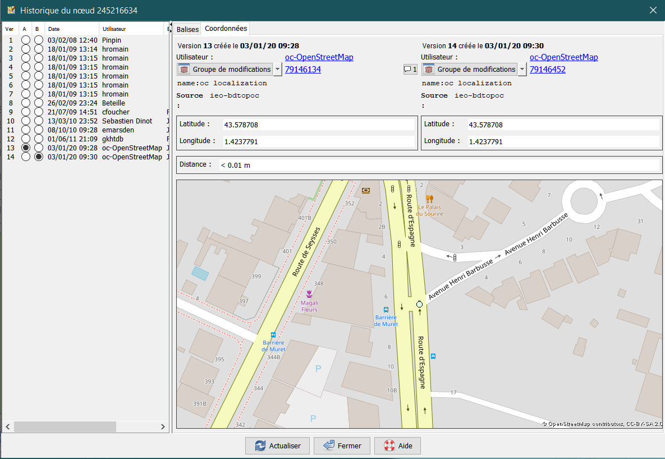Select the Coordonnées tab
The width and height of the screenshot is (665, 459).
click(224, 29)
